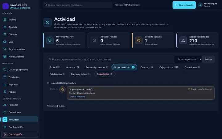222x139 pixels.
Task: Click the magnifier icon in top search bar
Action: pos(46,5)
